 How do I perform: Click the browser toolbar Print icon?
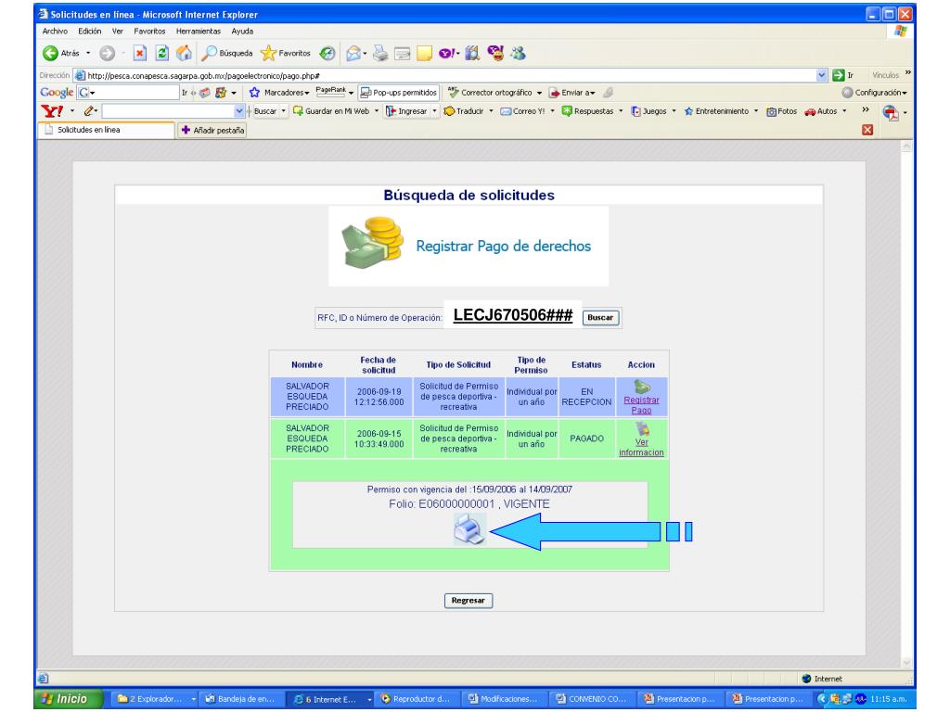[380, 53]
